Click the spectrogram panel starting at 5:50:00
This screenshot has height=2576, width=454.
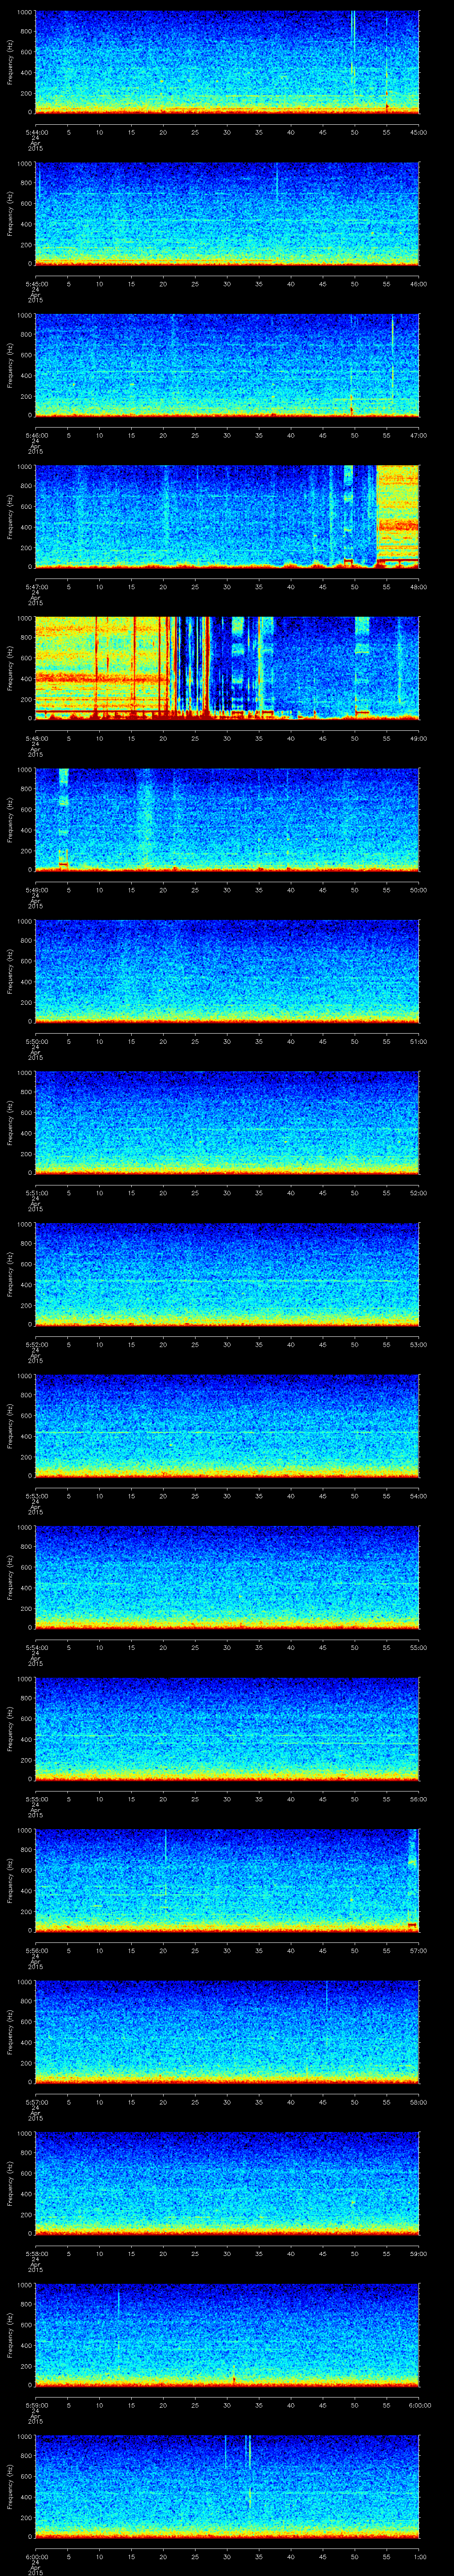click(x=227, y=971)
